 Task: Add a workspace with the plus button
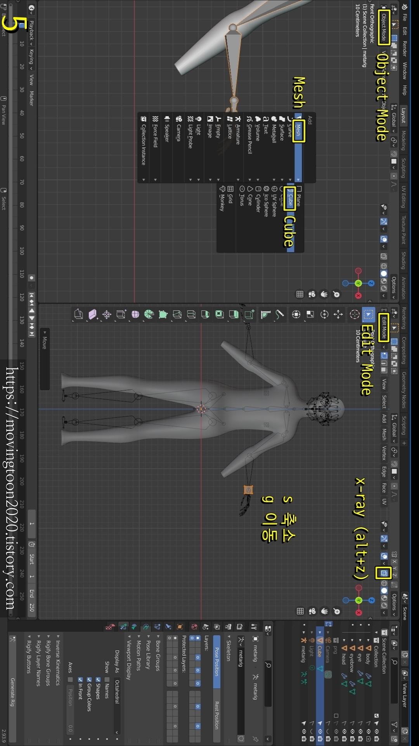coord(404,443)
